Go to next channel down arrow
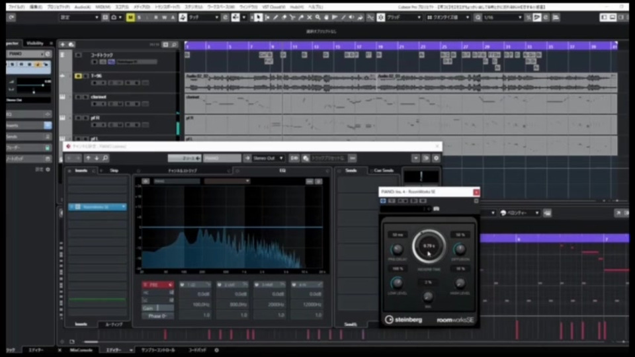This screenshot has height=357, width=635. pyautogui.click(x=97, y=158)
